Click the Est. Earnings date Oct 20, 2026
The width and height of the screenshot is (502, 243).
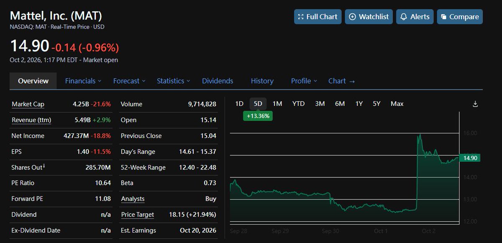pos(199,230)
